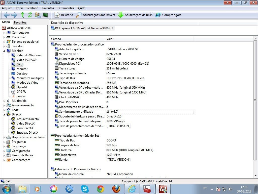Click the green Up arrow toolbar icon

pyautogui.click(x=22, y=15)
